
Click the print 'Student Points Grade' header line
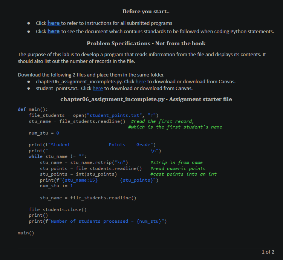click(x=92, y=145)
